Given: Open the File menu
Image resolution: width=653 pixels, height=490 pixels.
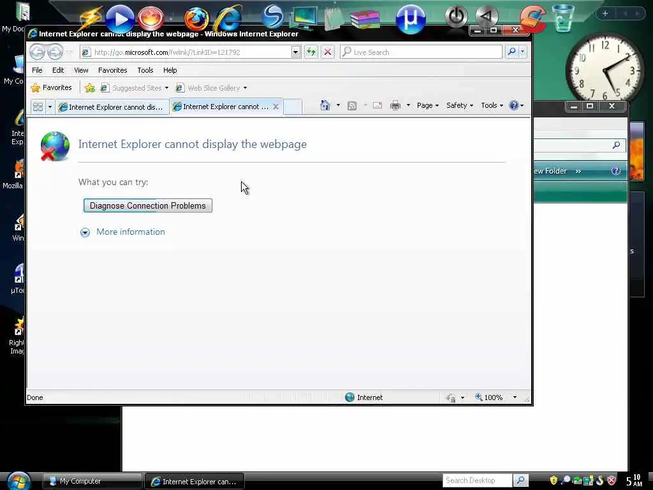Looking at the screenshot, I should (x=37, y=70).
